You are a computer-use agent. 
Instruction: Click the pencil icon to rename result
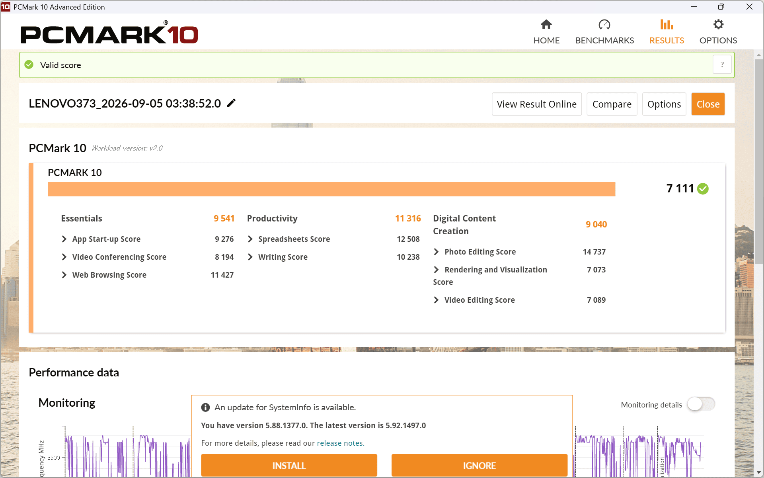(231, 103)
